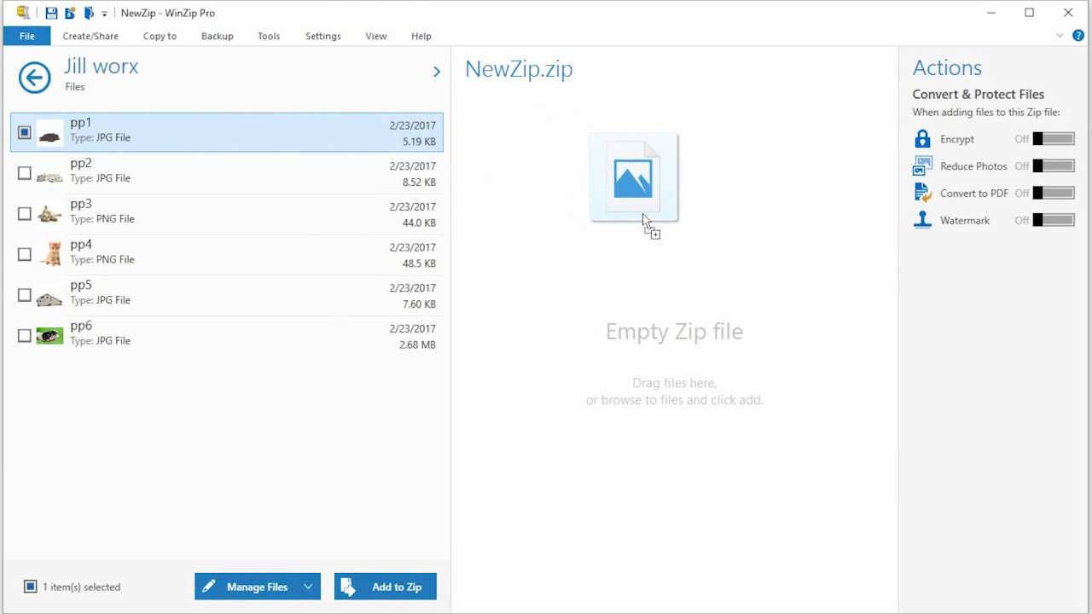Screen dimensions: 1092x614
Task: Click the picture file icon in zip pane
Action: 633,178
